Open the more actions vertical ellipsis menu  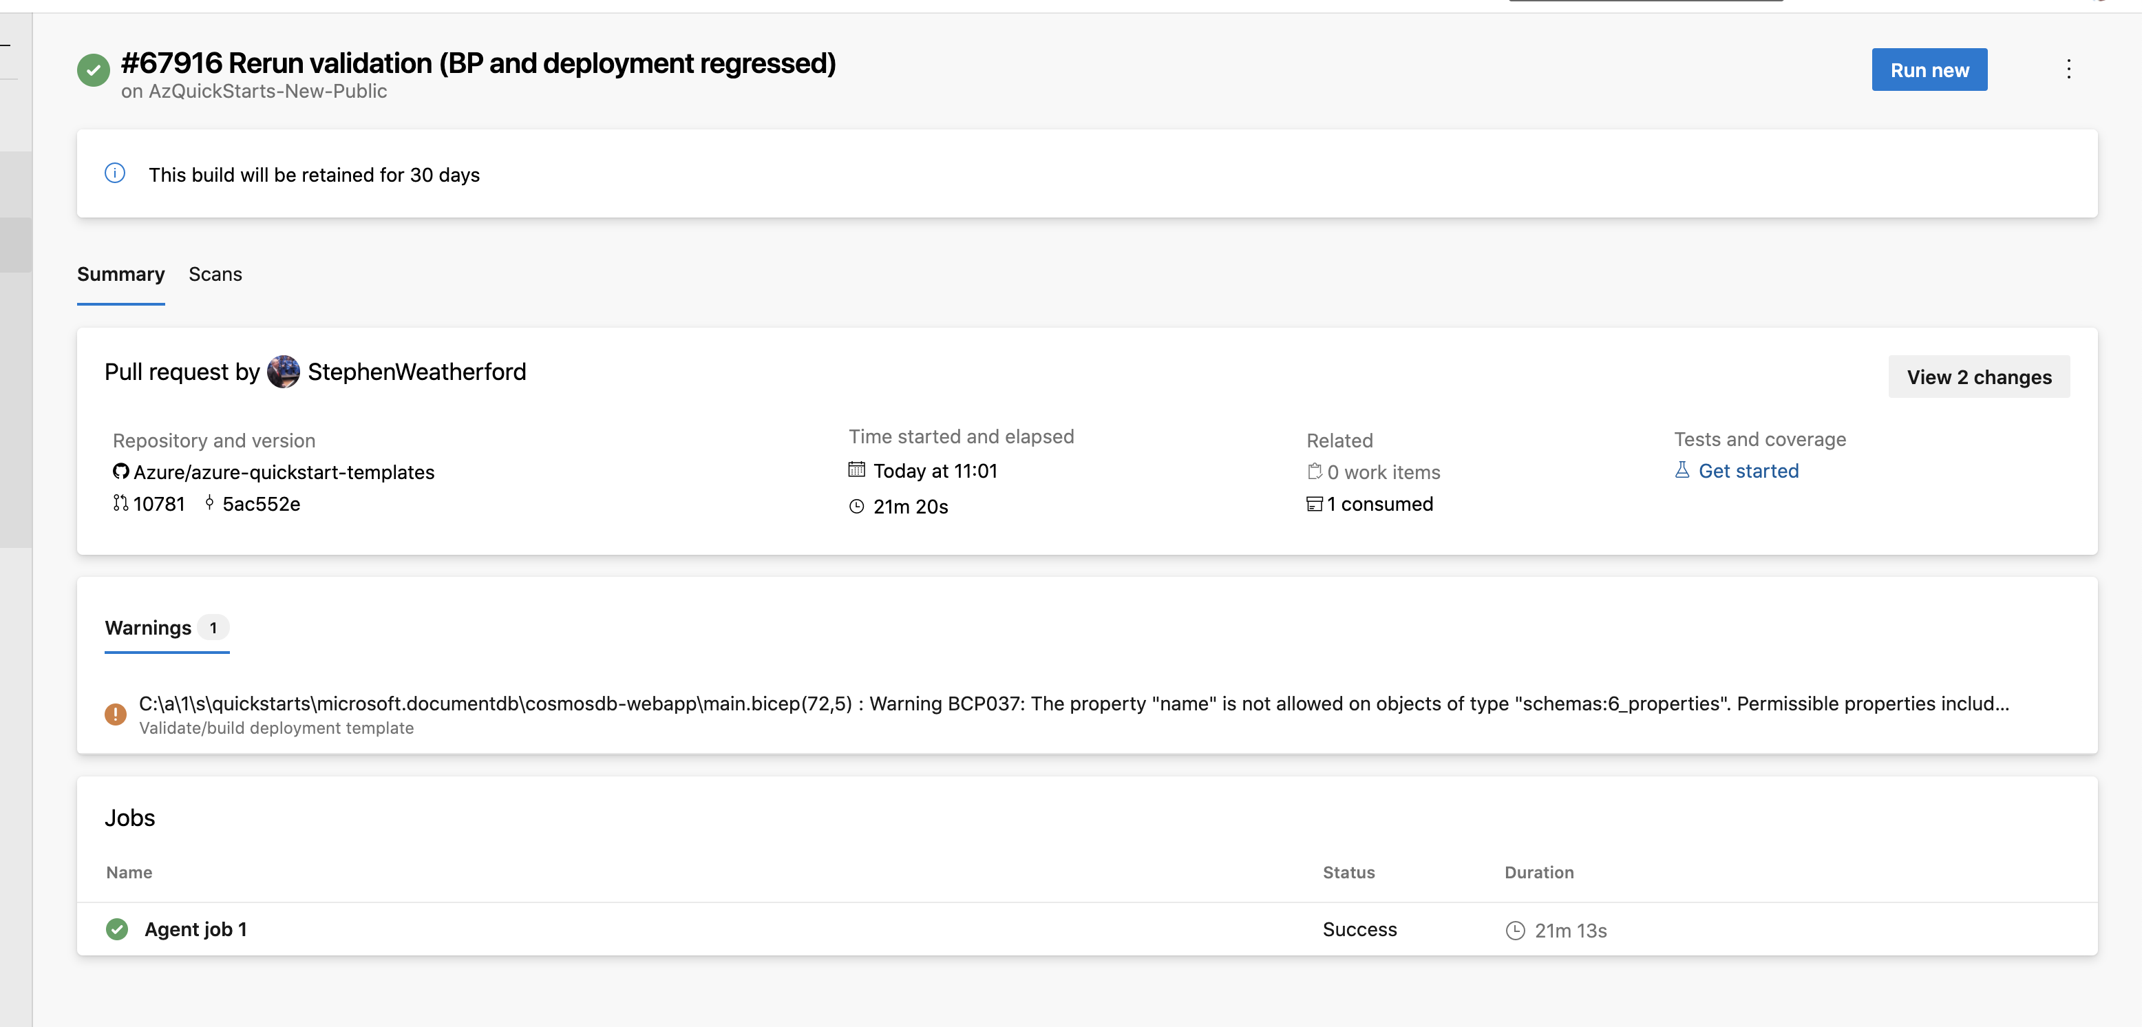coord(2069,69)
